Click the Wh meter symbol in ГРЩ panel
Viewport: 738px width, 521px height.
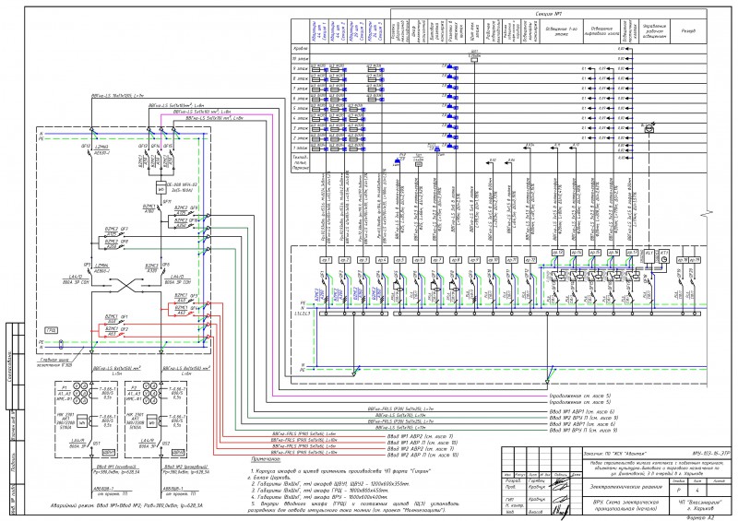click(161, 187)
